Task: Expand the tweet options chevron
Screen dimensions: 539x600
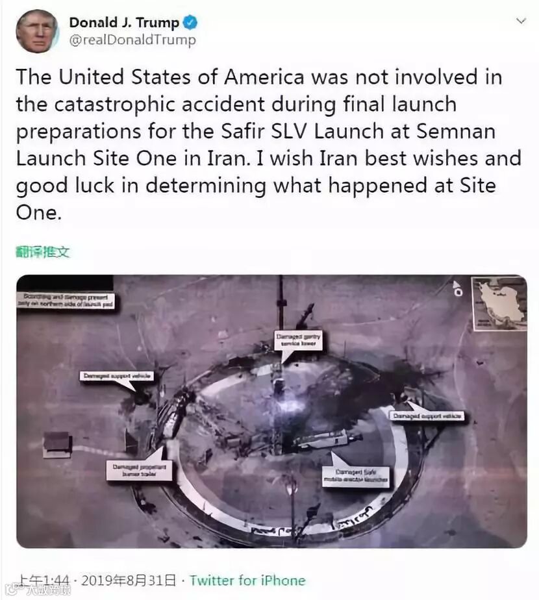Action: (521, 21)
